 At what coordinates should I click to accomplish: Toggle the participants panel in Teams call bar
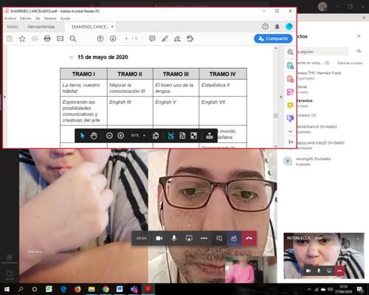[234, 238]
